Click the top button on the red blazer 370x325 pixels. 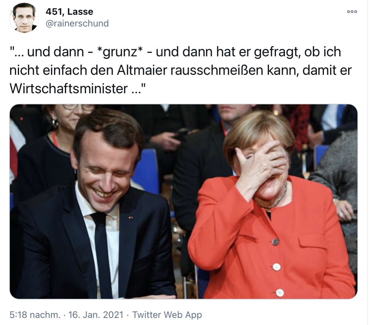(x=275, y=242)
